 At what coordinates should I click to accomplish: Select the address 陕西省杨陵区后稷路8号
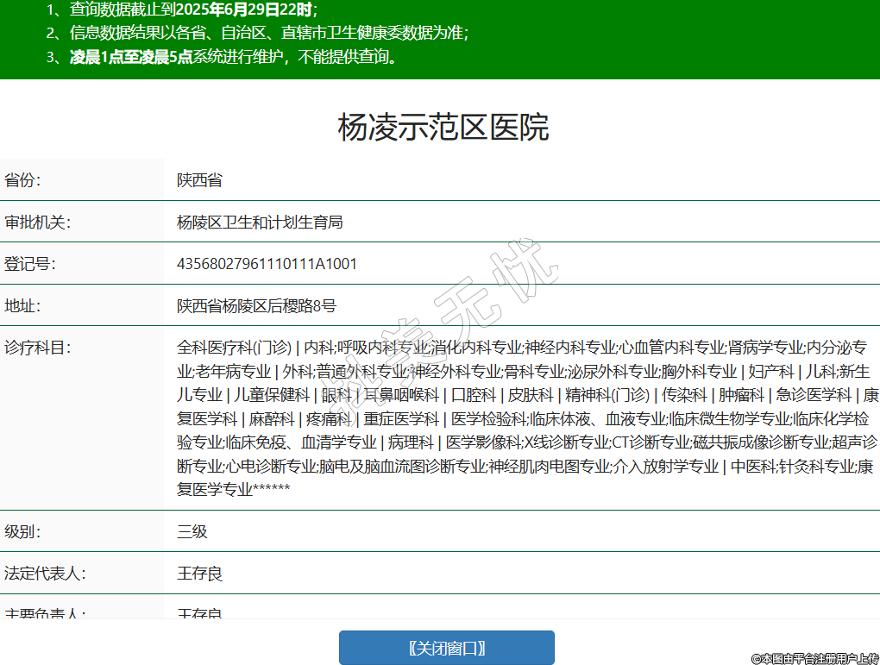pyautogui.click(x=256, y=304)
